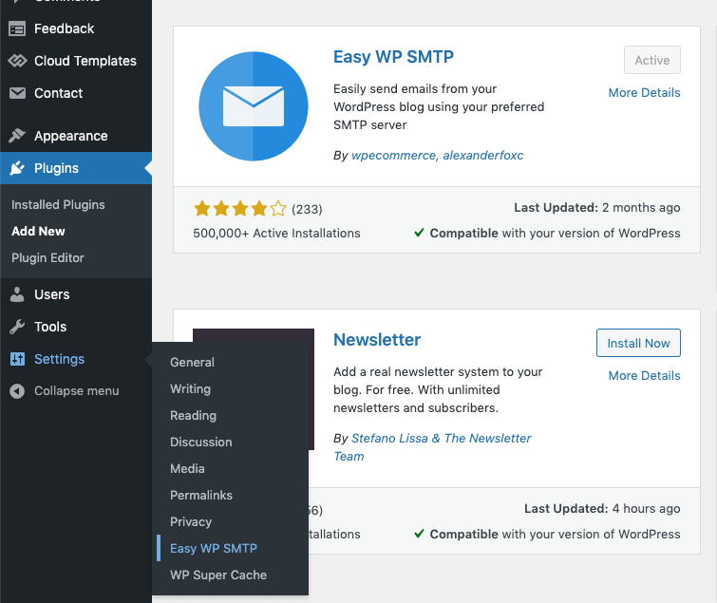The width and height of the screenshot is (717, 603).
Task: Choose Privacy in Settings flyout
Action: pos(191,521)
